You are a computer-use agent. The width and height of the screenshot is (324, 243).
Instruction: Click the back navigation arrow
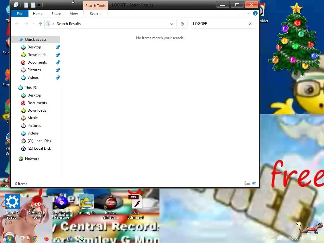click(x=17, y=24)
